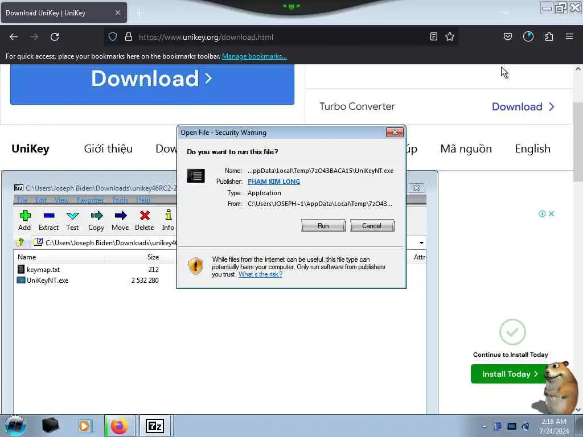Reload the UniKey download page
The image size is (583, 437).
(x=55, y=37)
